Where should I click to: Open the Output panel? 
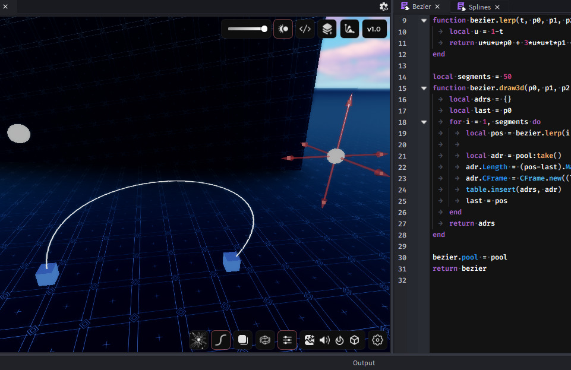(364, 363)
